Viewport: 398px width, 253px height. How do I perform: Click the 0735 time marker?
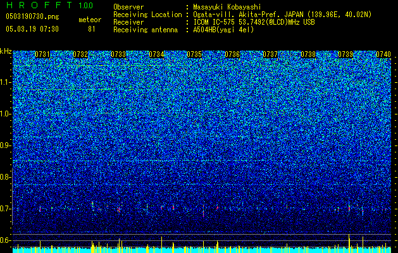pos(194,54)
